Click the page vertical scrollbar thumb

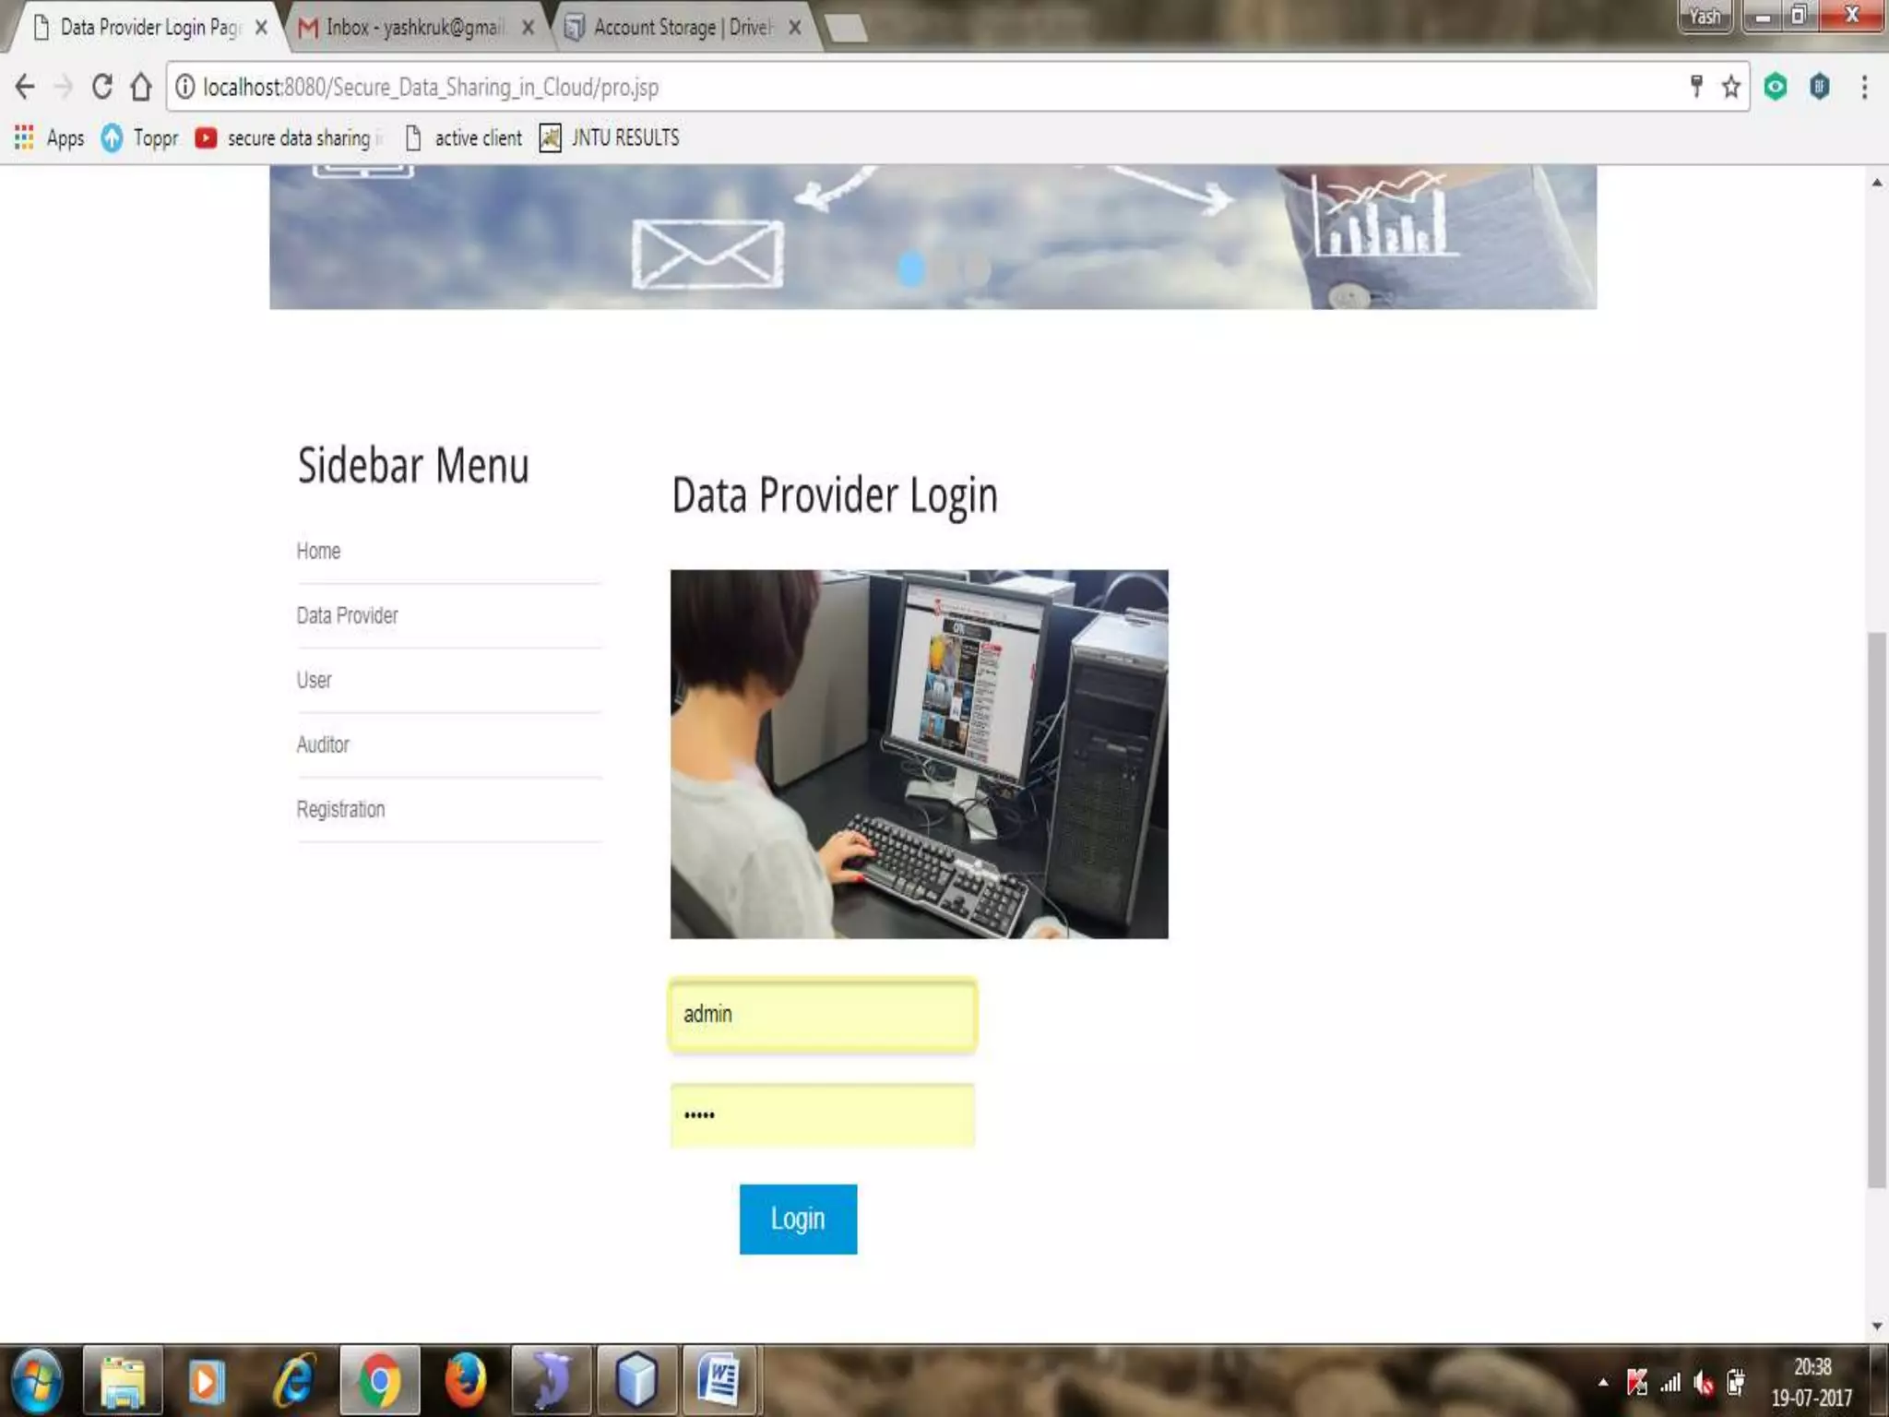coord(1876,909)
